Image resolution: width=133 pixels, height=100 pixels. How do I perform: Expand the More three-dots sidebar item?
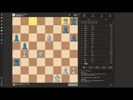2,37
